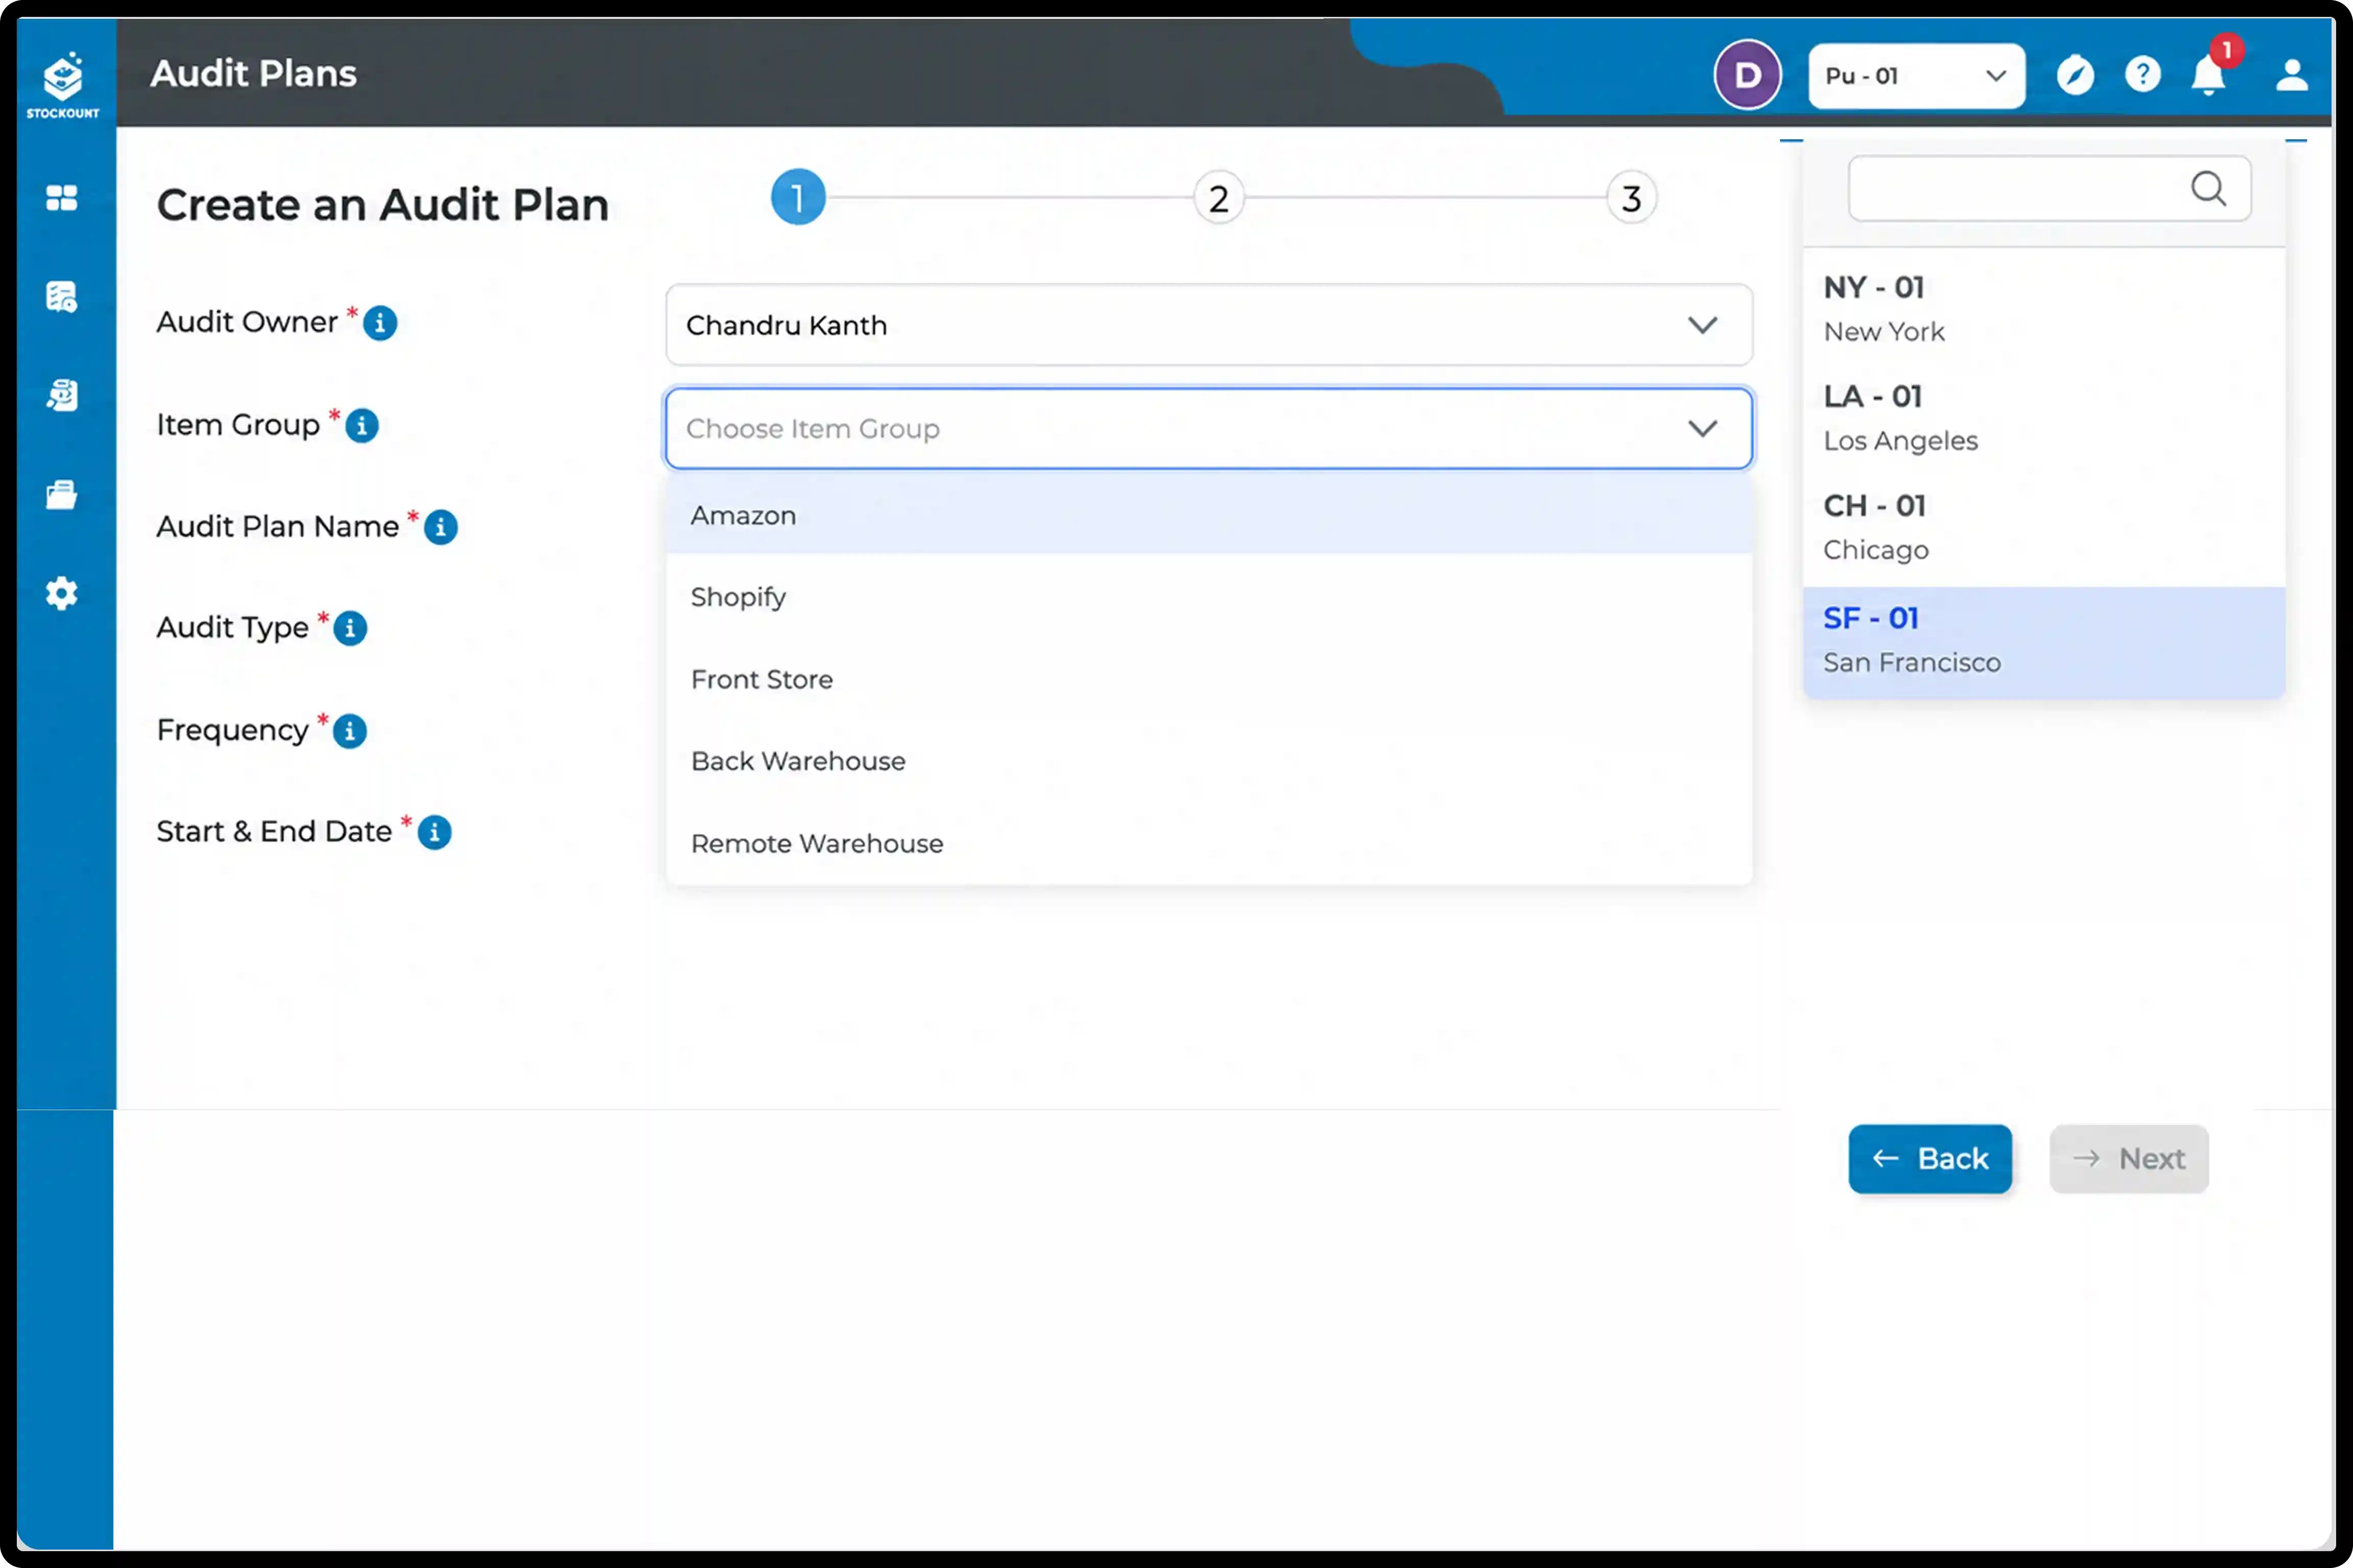
Task: Choose LA - 01 Los Angeles location
Action: (x=2044, y=417)
